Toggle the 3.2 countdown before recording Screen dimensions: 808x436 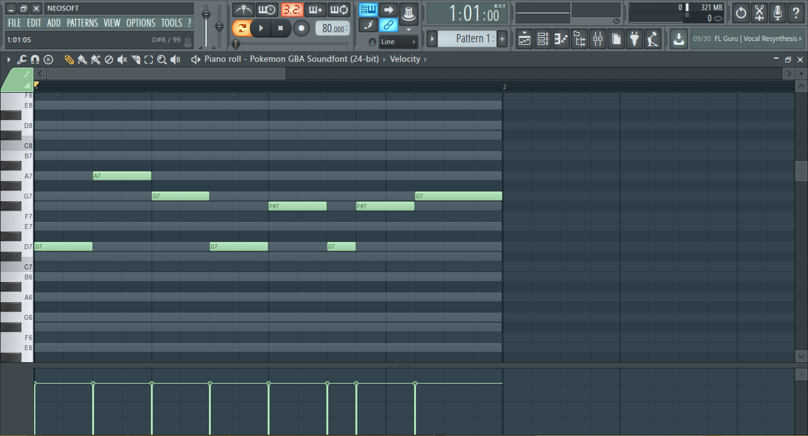[x=292, y=10]
